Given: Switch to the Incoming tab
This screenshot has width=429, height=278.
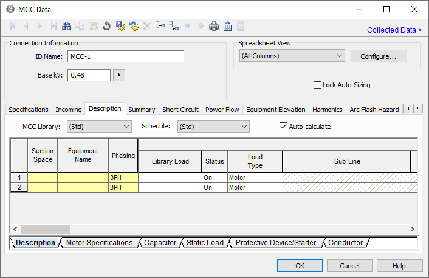Looking at the screenshot, I should point(69,110).
